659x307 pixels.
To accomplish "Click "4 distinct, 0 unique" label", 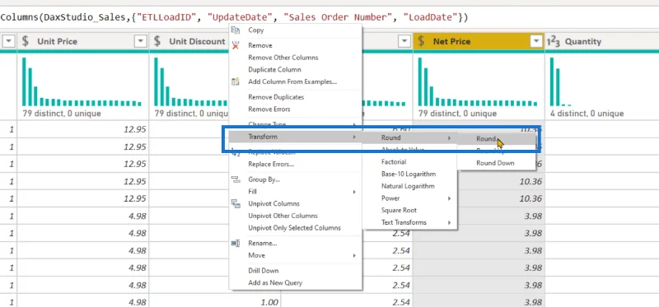I will tap(587, 114).
